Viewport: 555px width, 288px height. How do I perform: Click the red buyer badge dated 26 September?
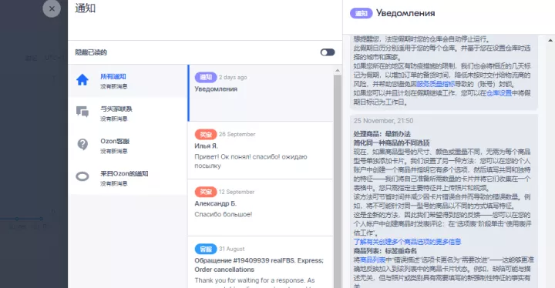pyautogui.click(x=206, y=135)
